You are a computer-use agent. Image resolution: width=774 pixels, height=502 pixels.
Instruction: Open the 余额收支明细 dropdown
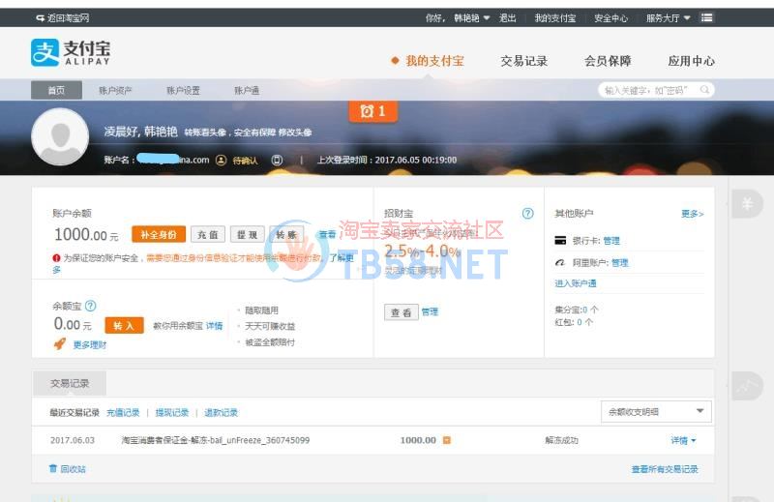point(656,411)
